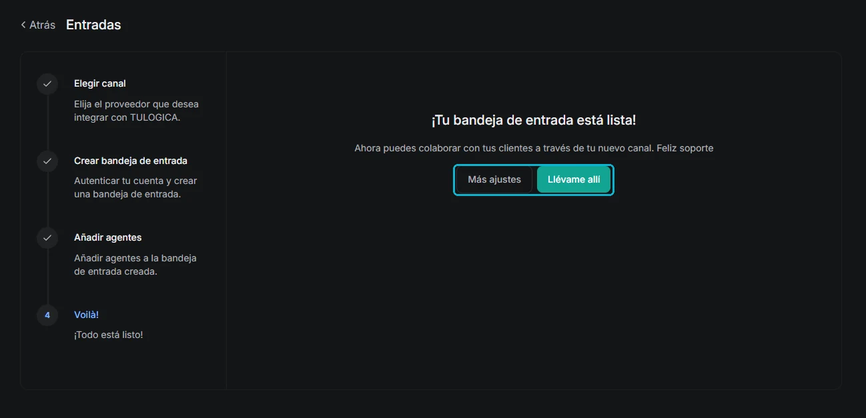Click the step 4 circle beside Voilà!

tap(47, 315)
